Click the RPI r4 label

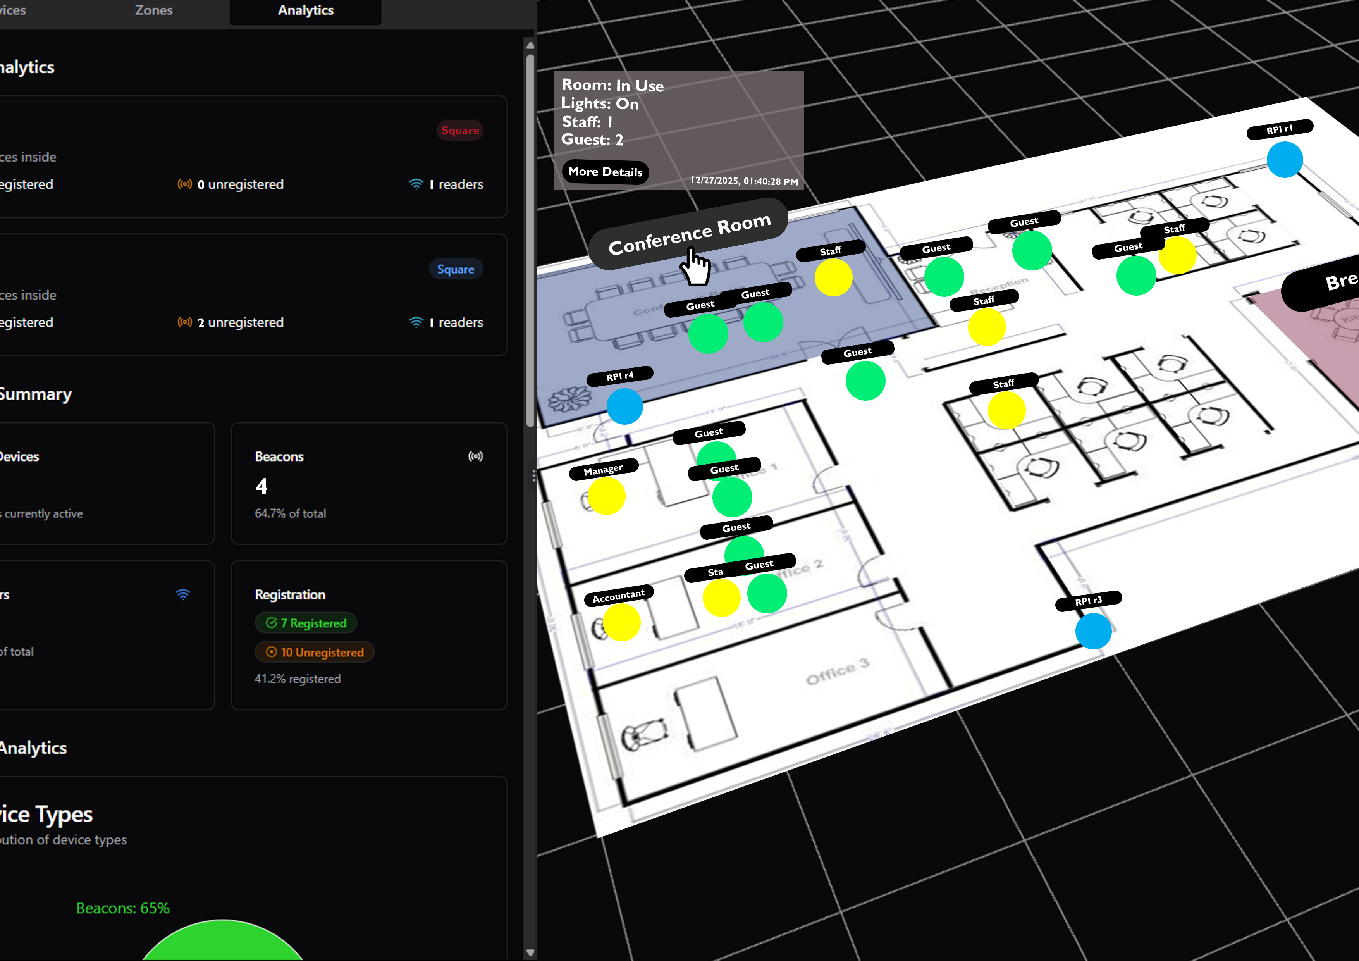click(x=620, y=376)
